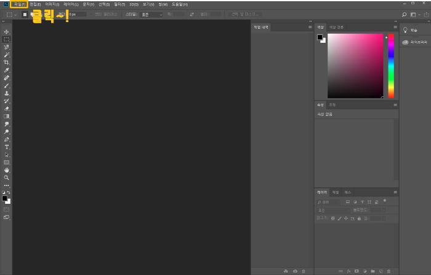Viewport: 431px width, 275px height.
Task: Toggle the anti-alias checkbox in options bar
Action: pos(92,14)
